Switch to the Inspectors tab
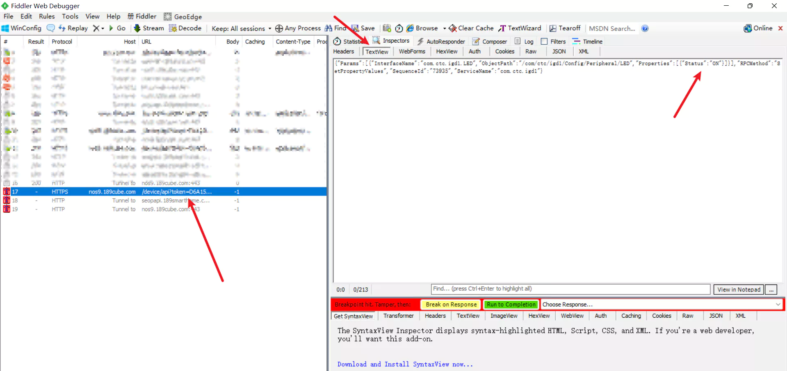 click(x=391, y=41)
